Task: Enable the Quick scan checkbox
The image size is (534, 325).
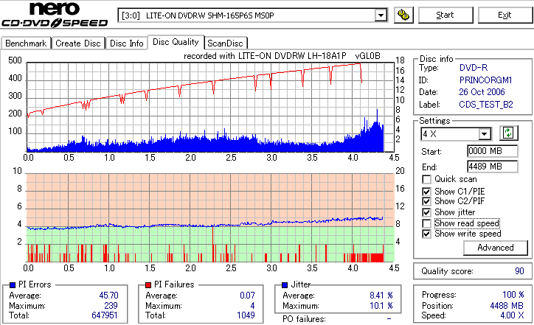Action: [426, 179]
